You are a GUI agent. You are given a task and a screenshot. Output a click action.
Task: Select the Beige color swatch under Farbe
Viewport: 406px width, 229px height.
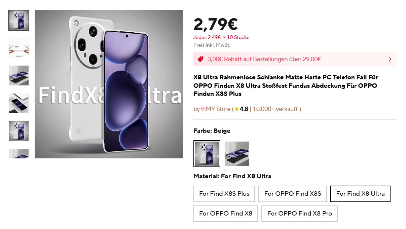[x=207, y=154]
